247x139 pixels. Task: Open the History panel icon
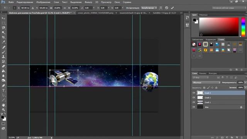(x=187, y=18)
